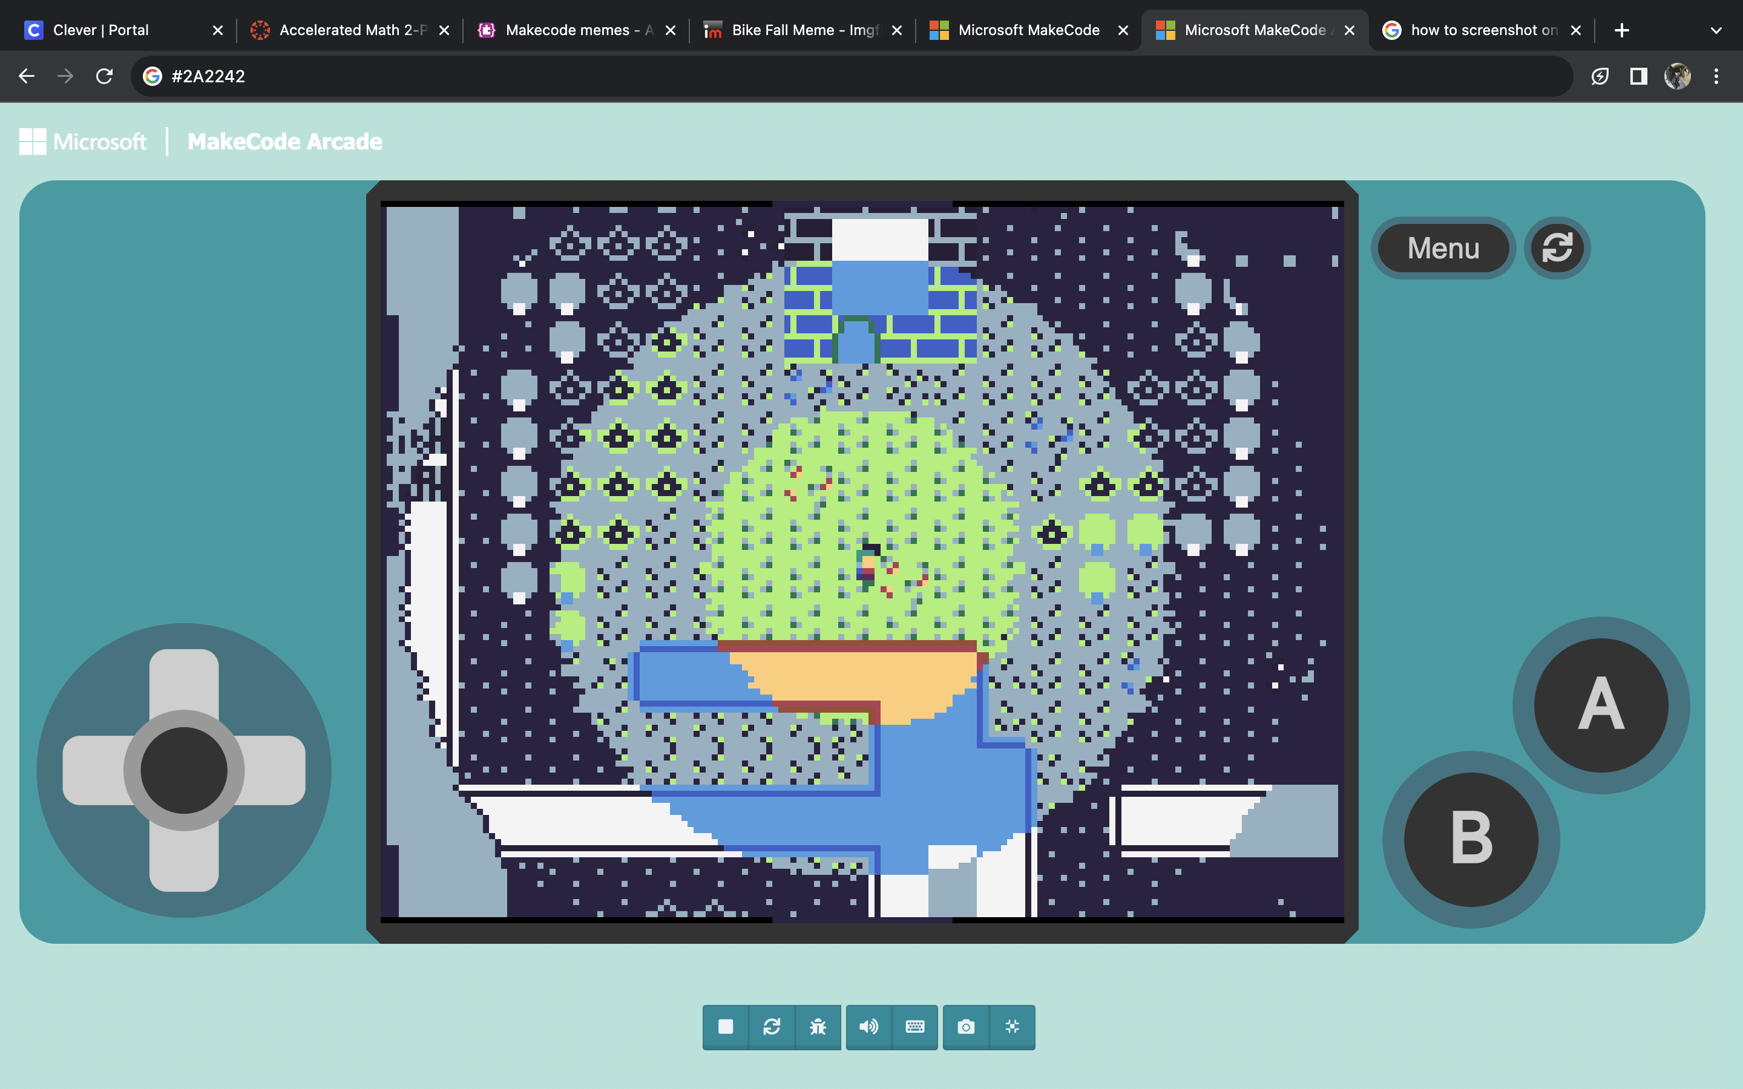Open the Microsoft logo link

tap(83, 142)
